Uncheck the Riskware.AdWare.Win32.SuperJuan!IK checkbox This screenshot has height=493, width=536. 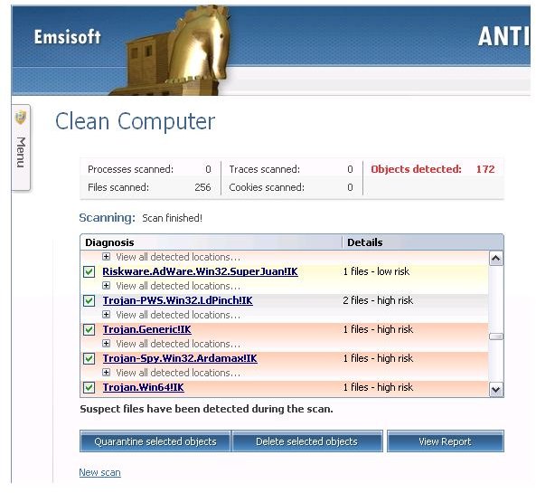[89, 271]
